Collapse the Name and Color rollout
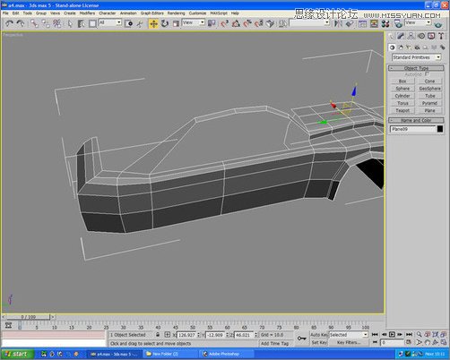The image size is (450, 360). click(416, 120)
